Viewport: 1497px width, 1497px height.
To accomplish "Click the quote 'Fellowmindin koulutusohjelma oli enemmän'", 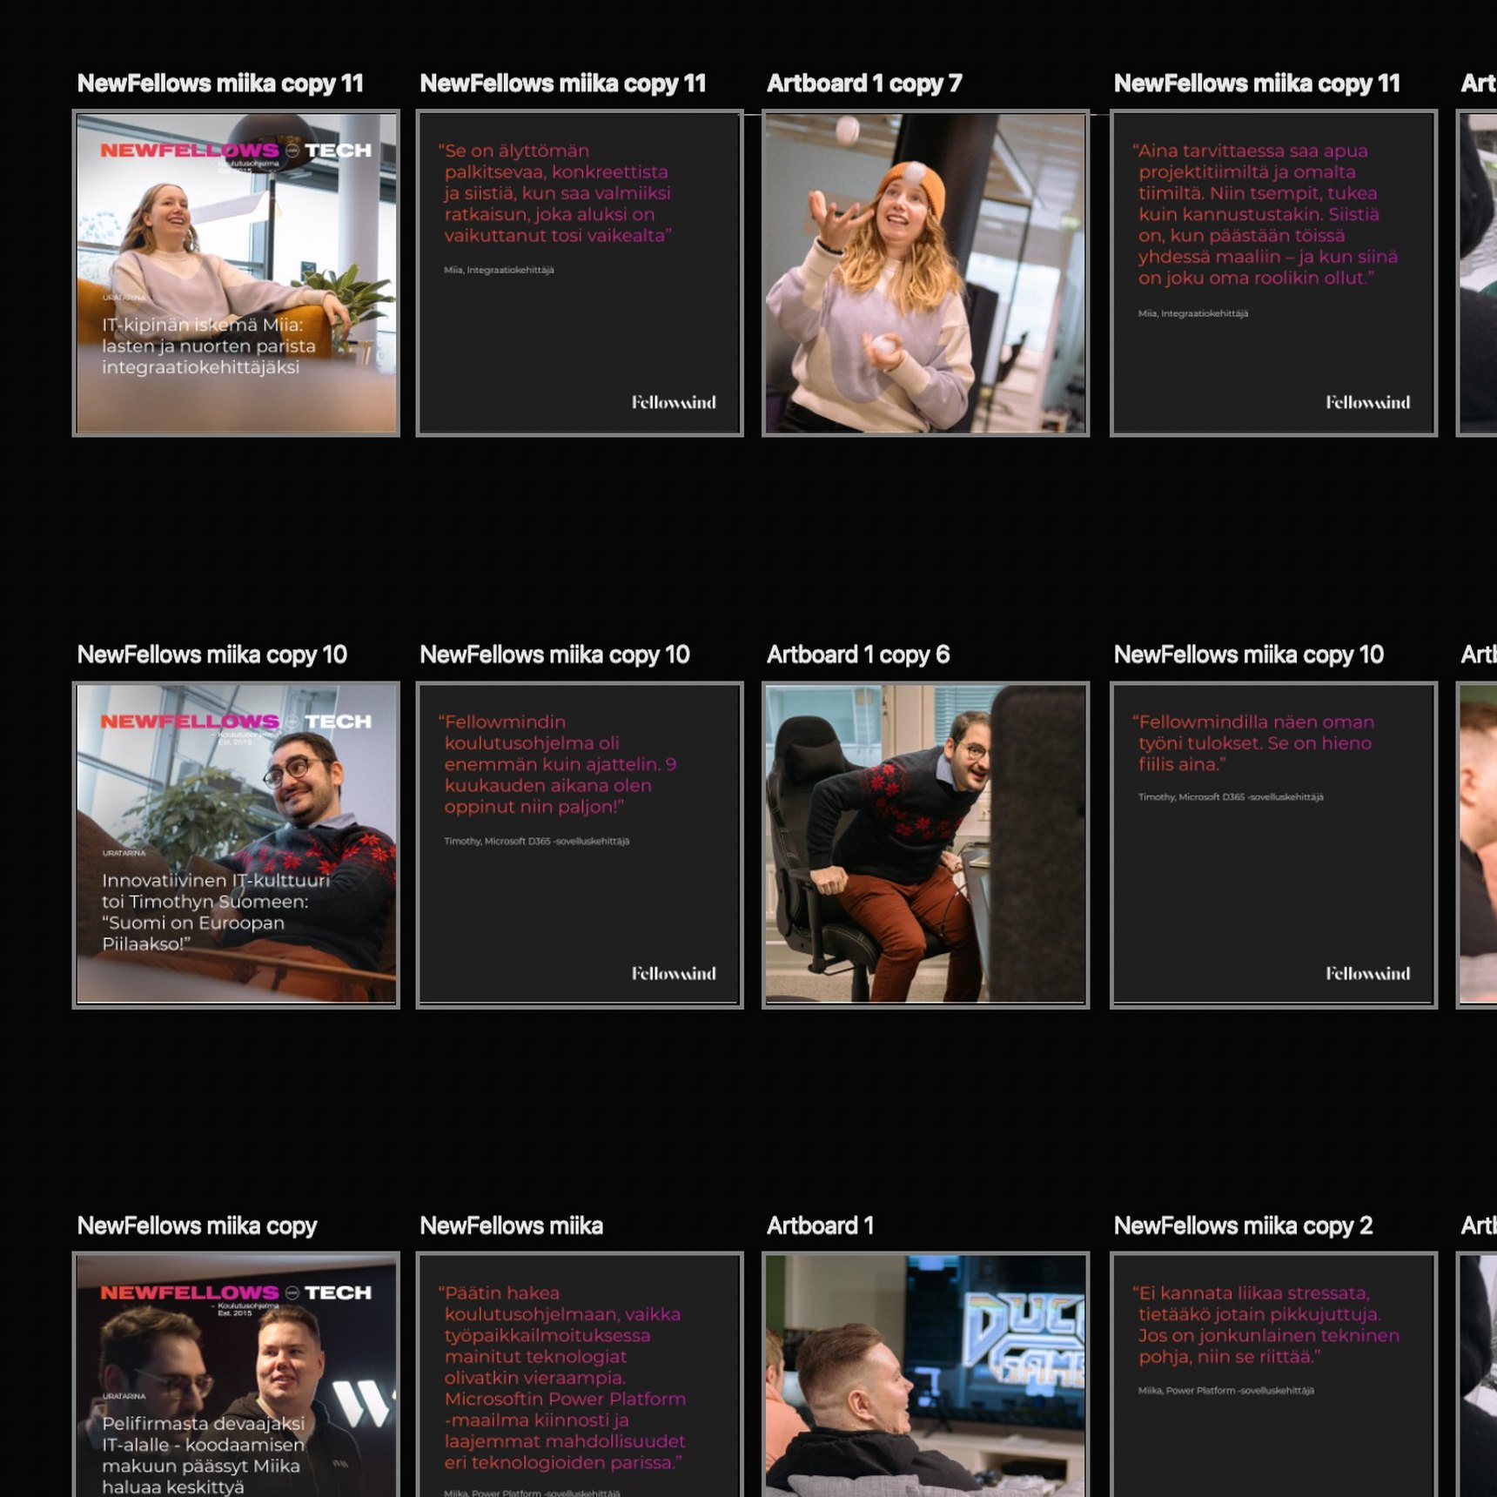I will pos(558,764).
